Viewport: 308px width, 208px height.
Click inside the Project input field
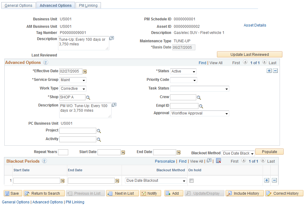(x=77, y=131)
